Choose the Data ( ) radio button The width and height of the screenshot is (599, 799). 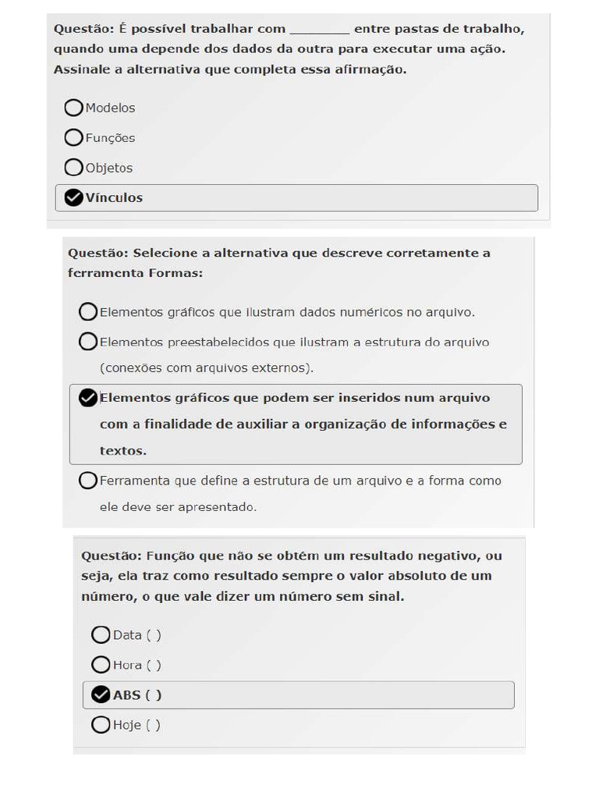[x=101, y=635]
